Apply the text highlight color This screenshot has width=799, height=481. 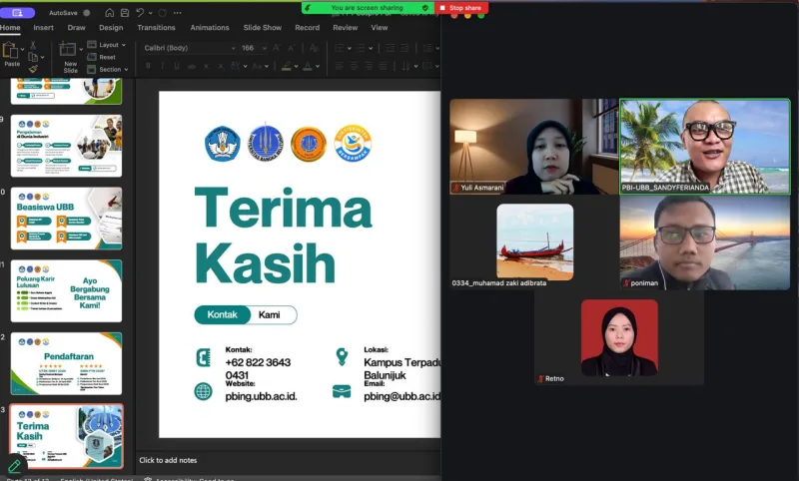click(x=287, y=66)
